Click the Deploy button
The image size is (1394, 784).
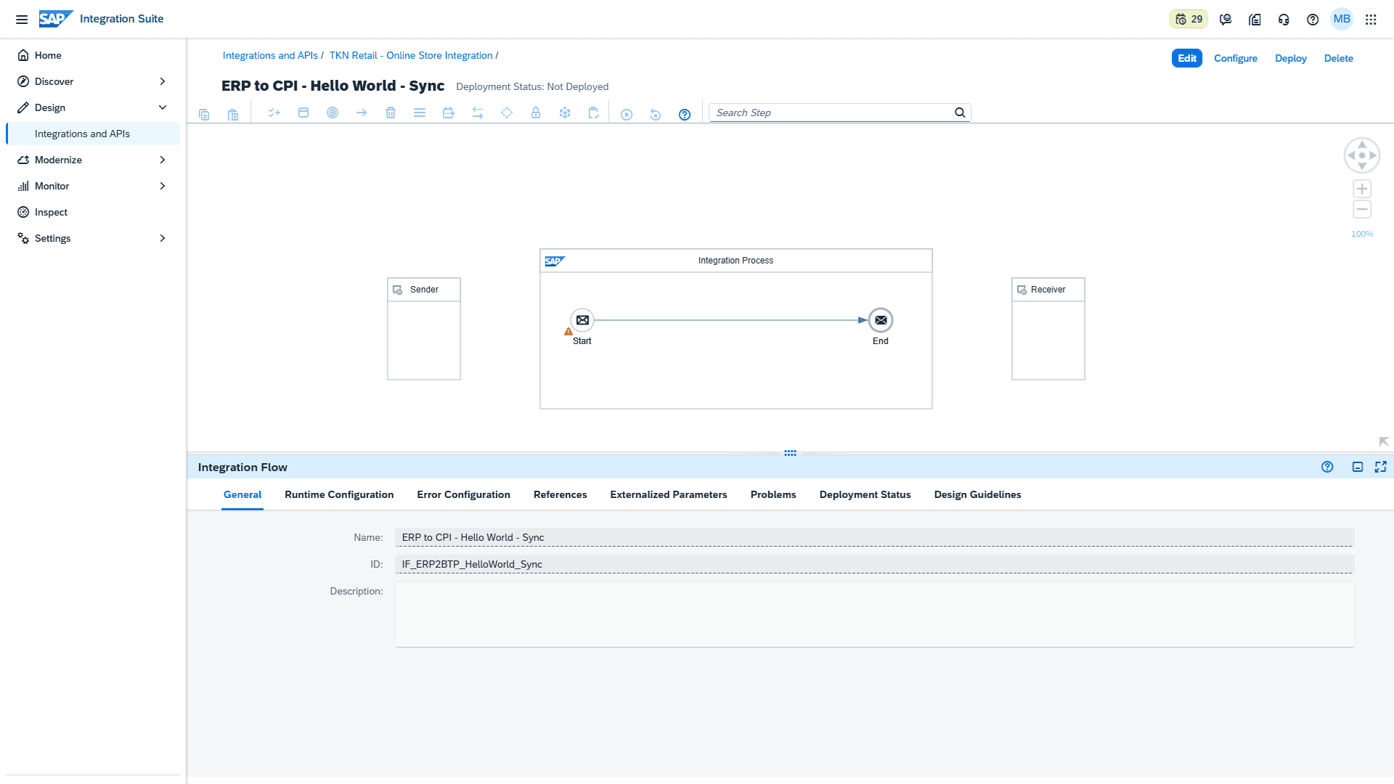point(1291,58)
